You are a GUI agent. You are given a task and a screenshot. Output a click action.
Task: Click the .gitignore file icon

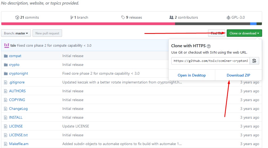[x=6, y=82]
